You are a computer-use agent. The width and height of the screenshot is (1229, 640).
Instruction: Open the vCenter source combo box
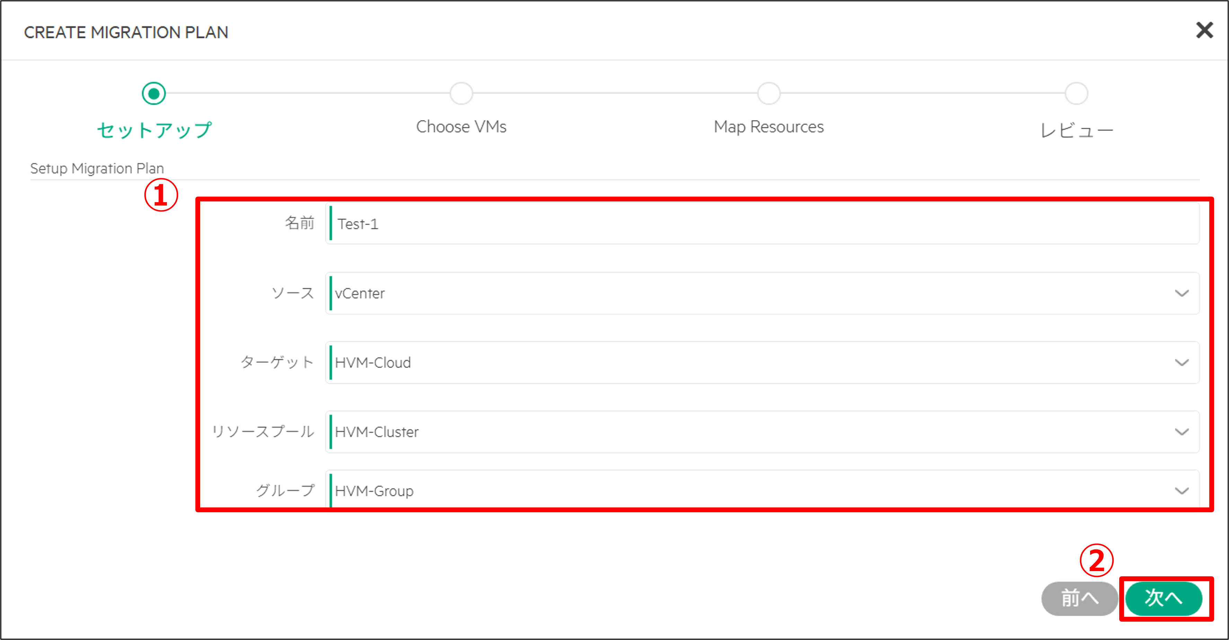(x=744, y=293)
